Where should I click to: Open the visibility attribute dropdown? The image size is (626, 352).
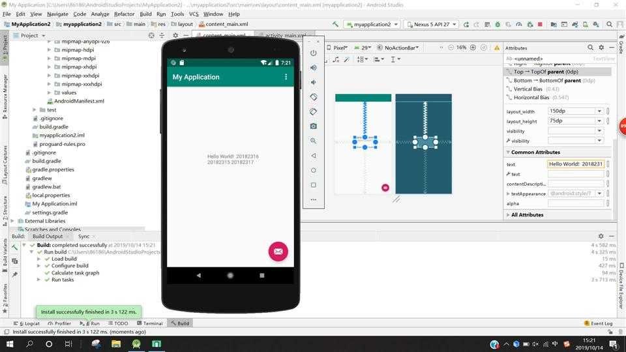599,131
